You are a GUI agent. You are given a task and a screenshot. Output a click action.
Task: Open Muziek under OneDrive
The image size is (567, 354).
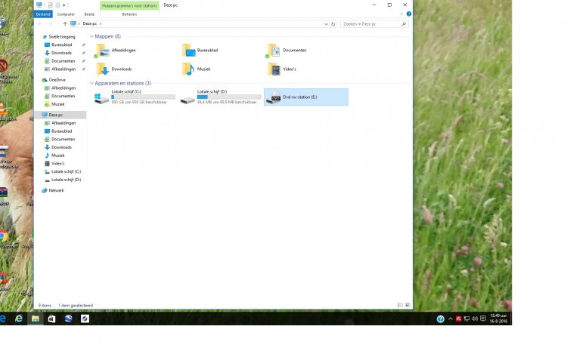(58, 104)
